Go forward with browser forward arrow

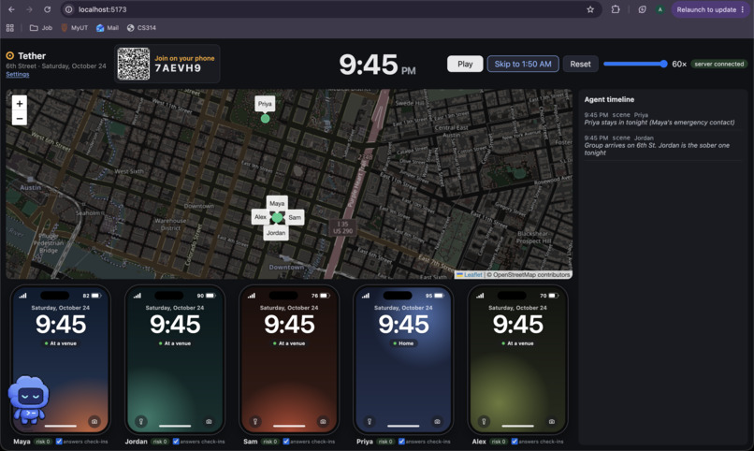tap(29, 9)
